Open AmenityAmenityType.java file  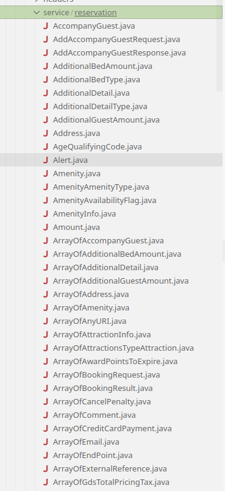101,187
